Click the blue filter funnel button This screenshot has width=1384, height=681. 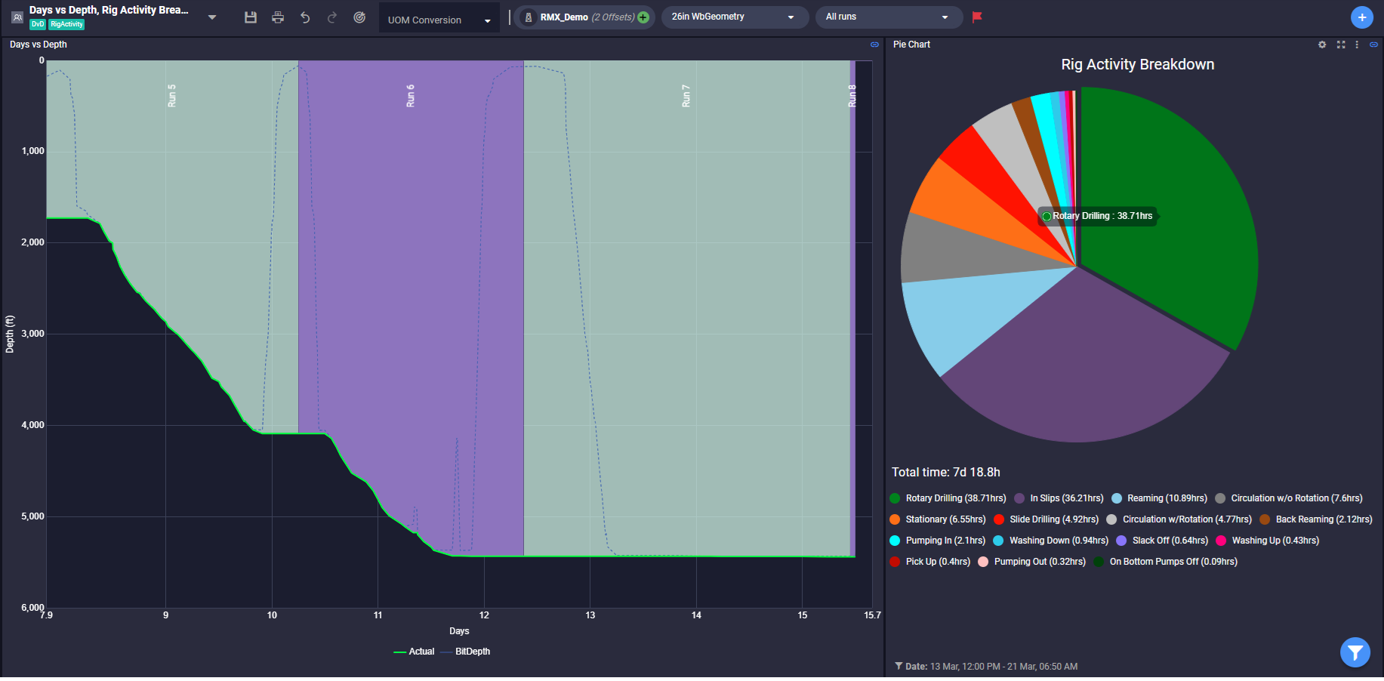(x=1355, y=652)
